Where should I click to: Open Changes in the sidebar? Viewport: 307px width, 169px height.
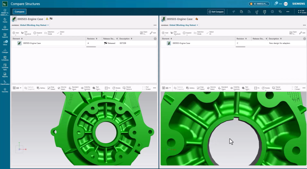click(5, 51)
